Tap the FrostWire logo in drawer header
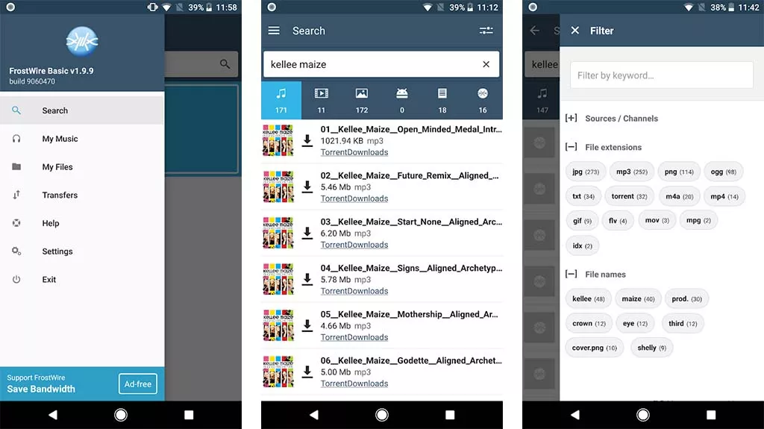 [82, 42]
